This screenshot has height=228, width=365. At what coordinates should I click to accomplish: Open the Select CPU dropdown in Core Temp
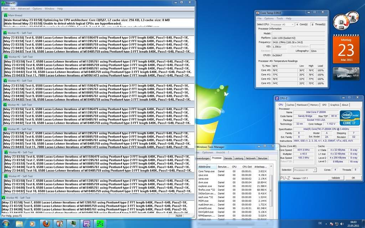(x=282, y=25)
